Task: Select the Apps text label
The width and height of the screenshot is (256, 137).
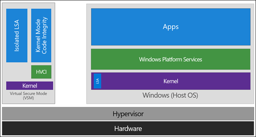Action: (171, 27)
